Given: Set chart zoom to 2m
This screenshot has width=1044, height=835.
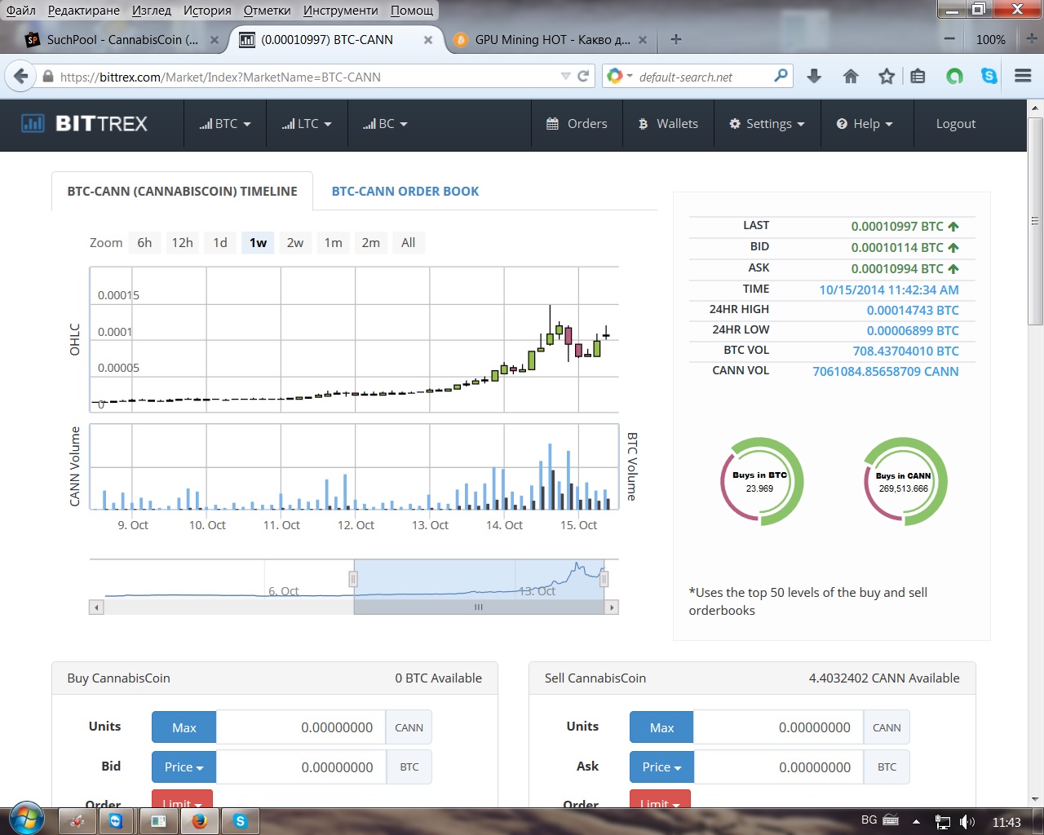Looking at the screenshot, I should (x=370, y=243).
